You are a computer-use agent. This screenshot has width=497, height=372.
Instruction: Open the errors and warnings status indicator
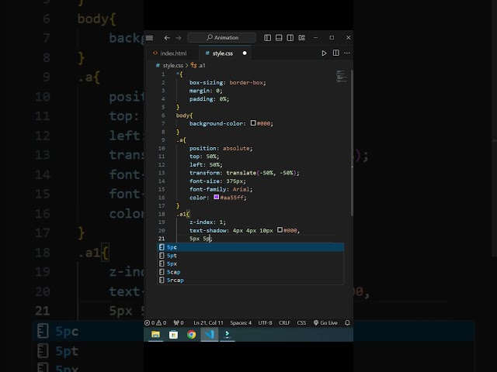(155, 322)
